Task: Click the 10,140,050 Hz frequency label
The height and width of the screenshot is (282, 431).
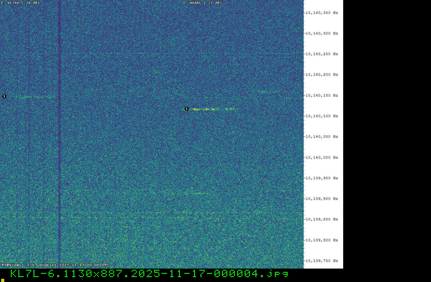Action: coord(322,136)
